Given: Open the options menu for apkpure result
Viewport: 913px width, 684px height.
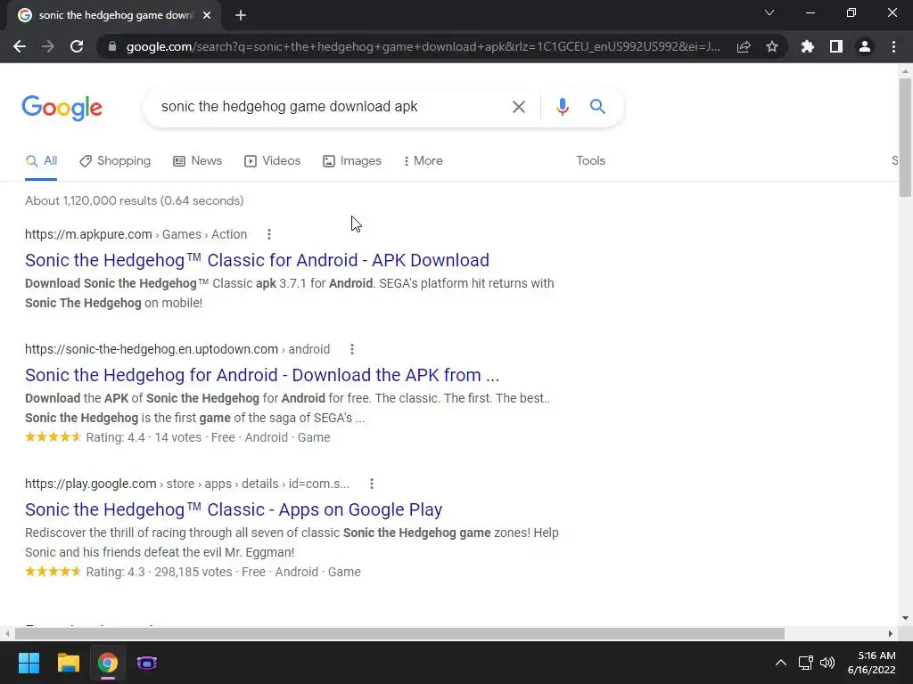Looking at the screenshot, I should click(x=269, y=234).
